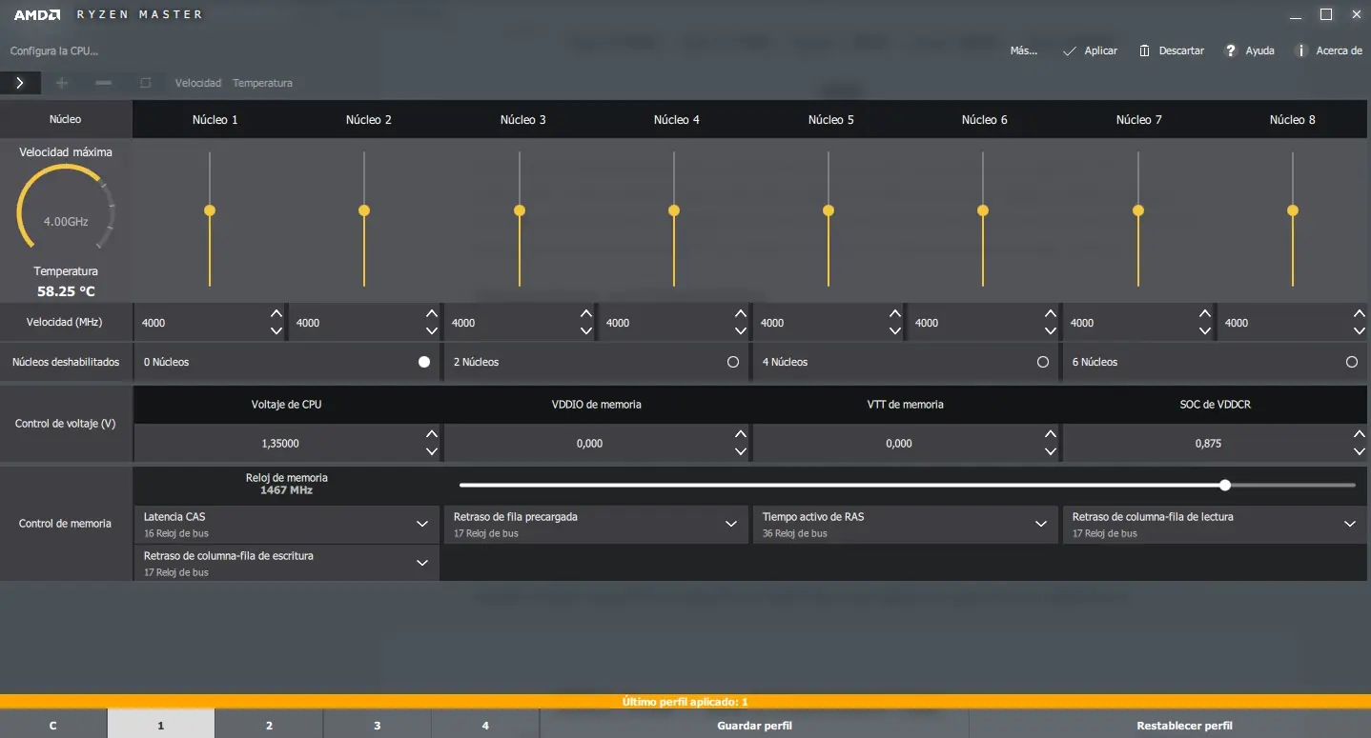
Task: Decrease Núcleo 1 speed with down arrow
Action: pos(276,331)
